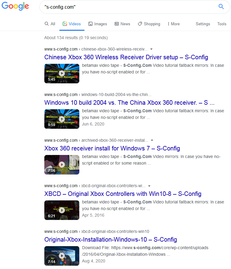This screenshot has width=231, height=269.
Task: Play the 5:45 video thumbnail
Action: point(62,74)
